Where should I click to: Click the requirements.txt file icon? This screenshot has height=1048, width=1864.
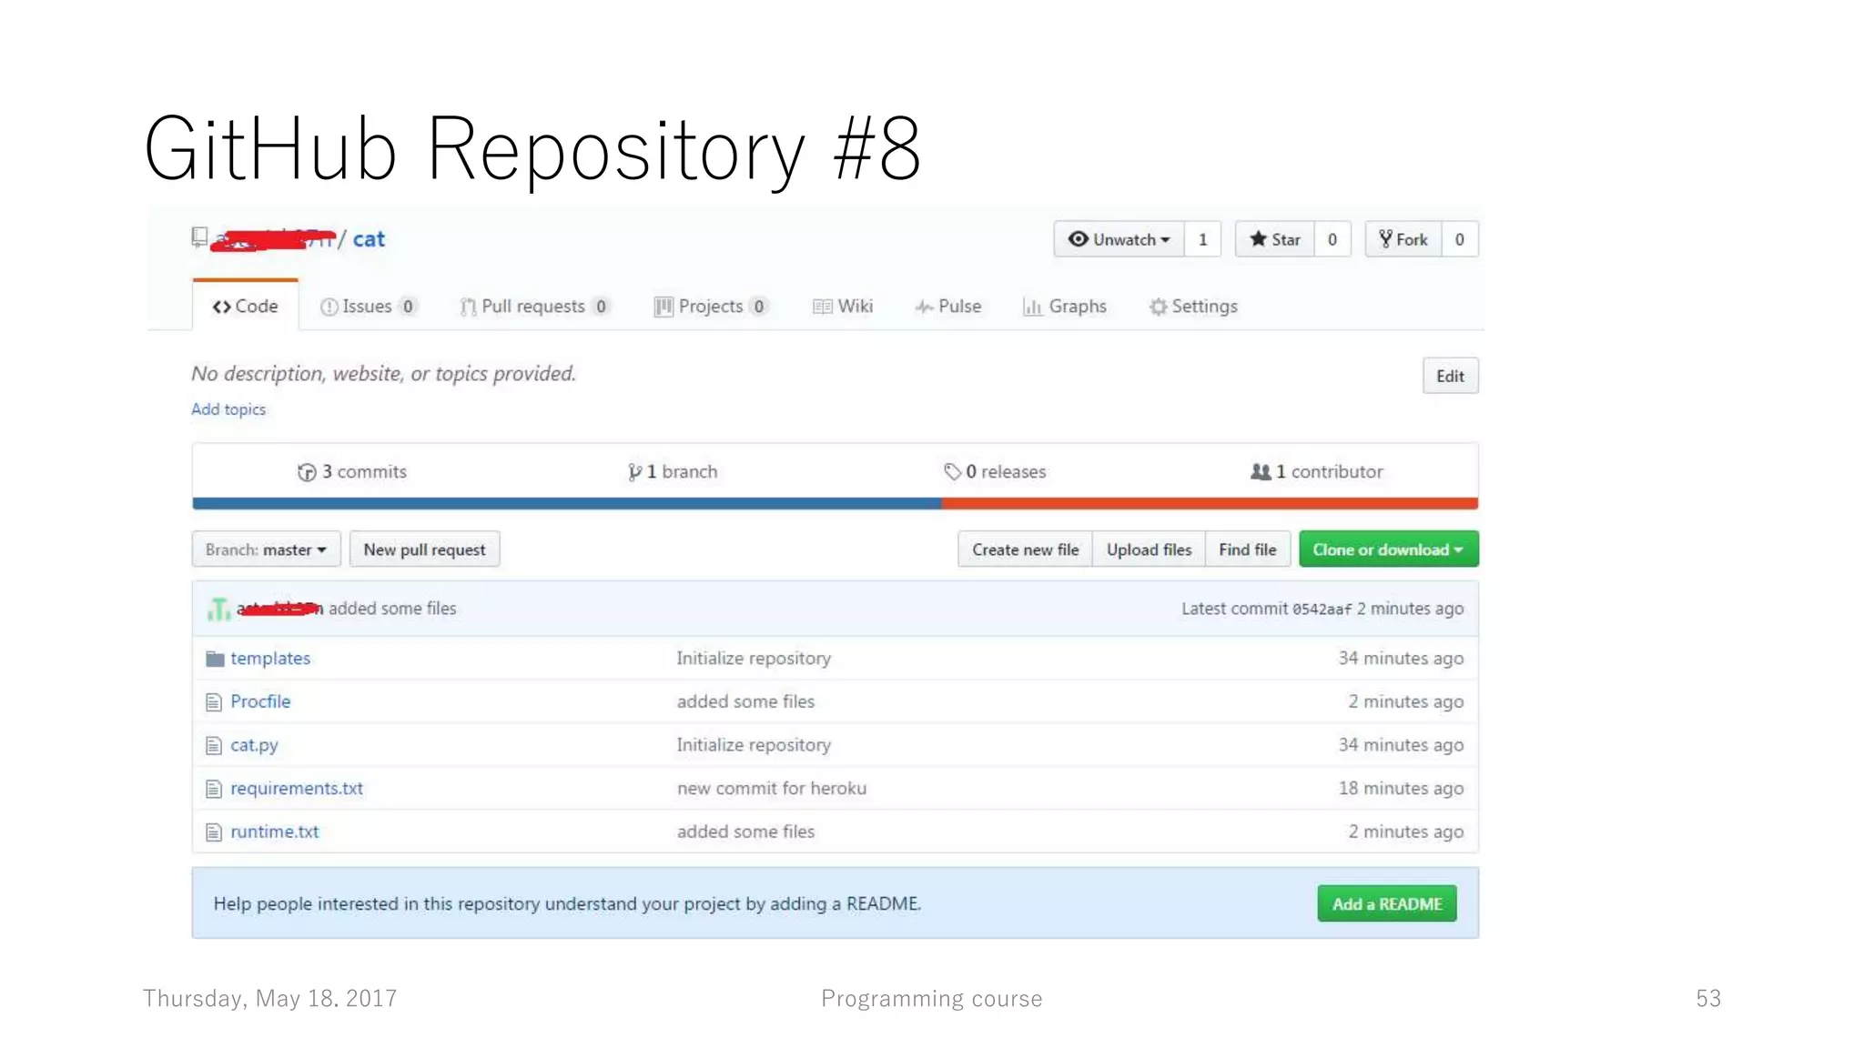pyautogui.click(x=214, y=789)
